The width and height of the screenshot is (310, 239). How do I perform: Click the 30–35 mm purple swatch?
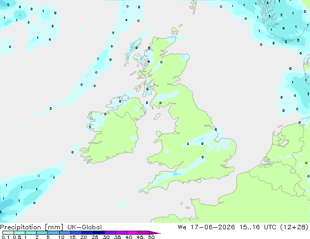[x=110, y=233]
